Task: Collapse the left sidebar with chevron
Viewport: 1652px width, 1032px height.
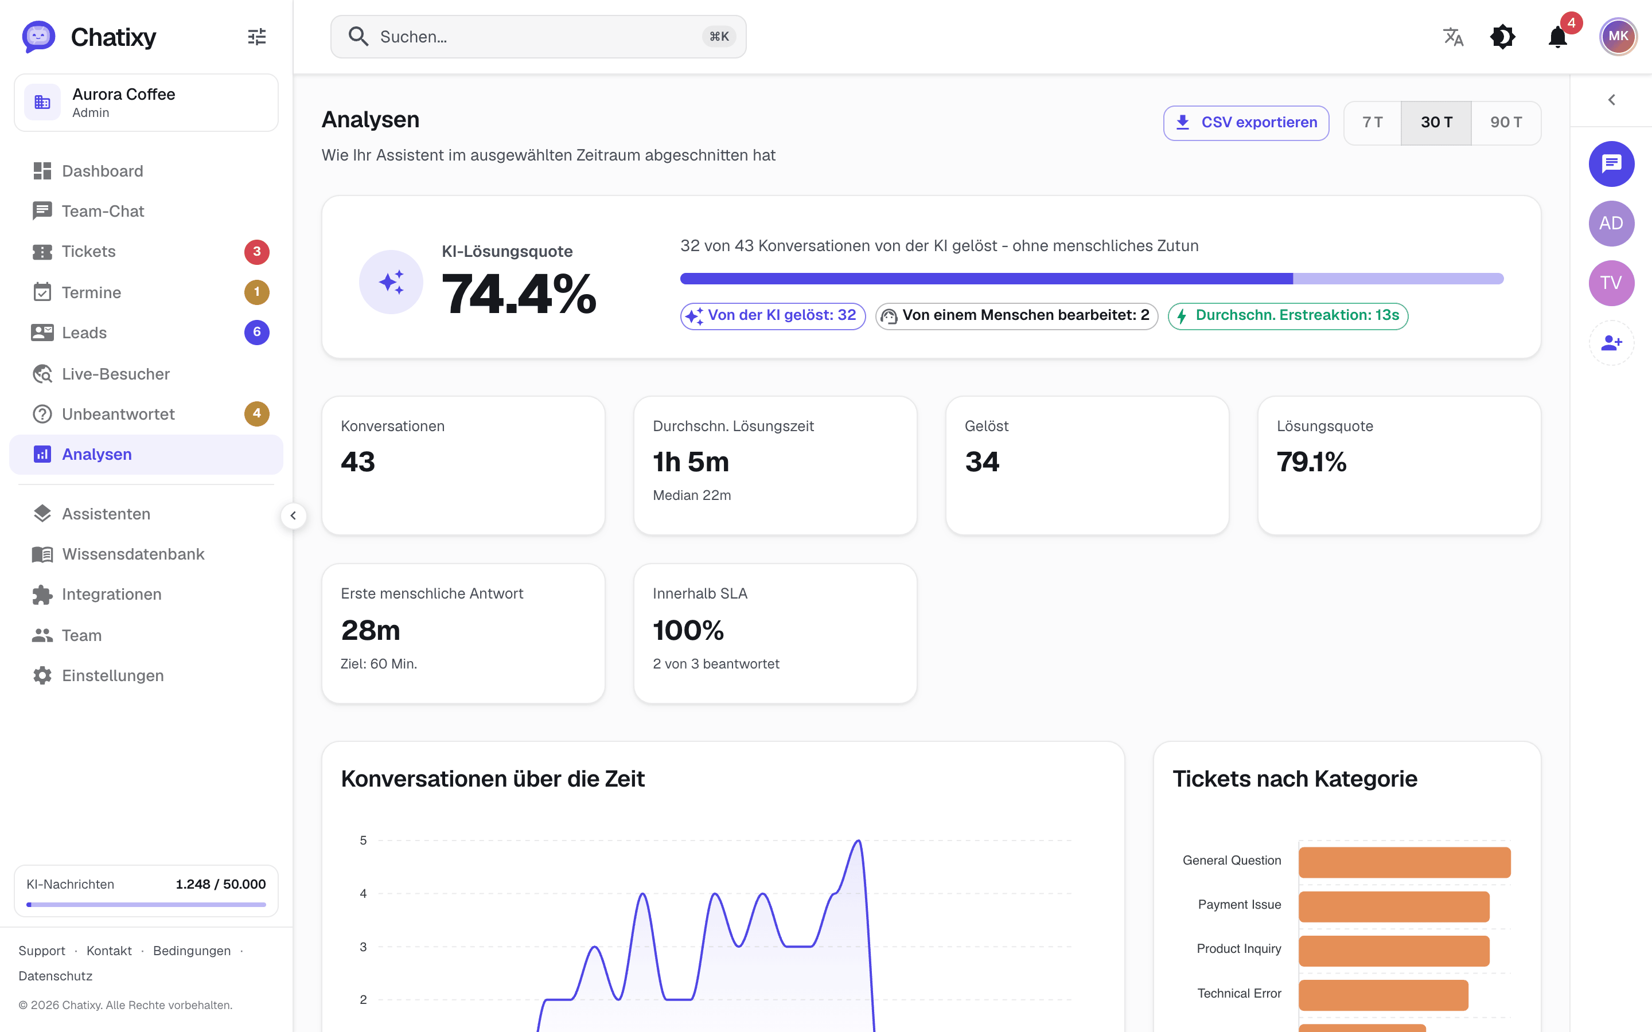Action: 294,516
